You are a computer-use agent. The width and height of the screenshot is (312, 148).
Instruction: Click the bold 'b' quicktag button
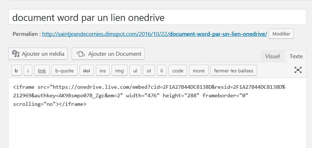pyautogui.click(x=16, y=71)
